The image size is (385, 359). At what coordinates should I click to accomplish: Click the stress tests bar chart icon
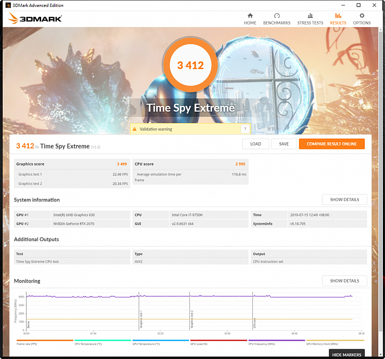coord(310,16)
